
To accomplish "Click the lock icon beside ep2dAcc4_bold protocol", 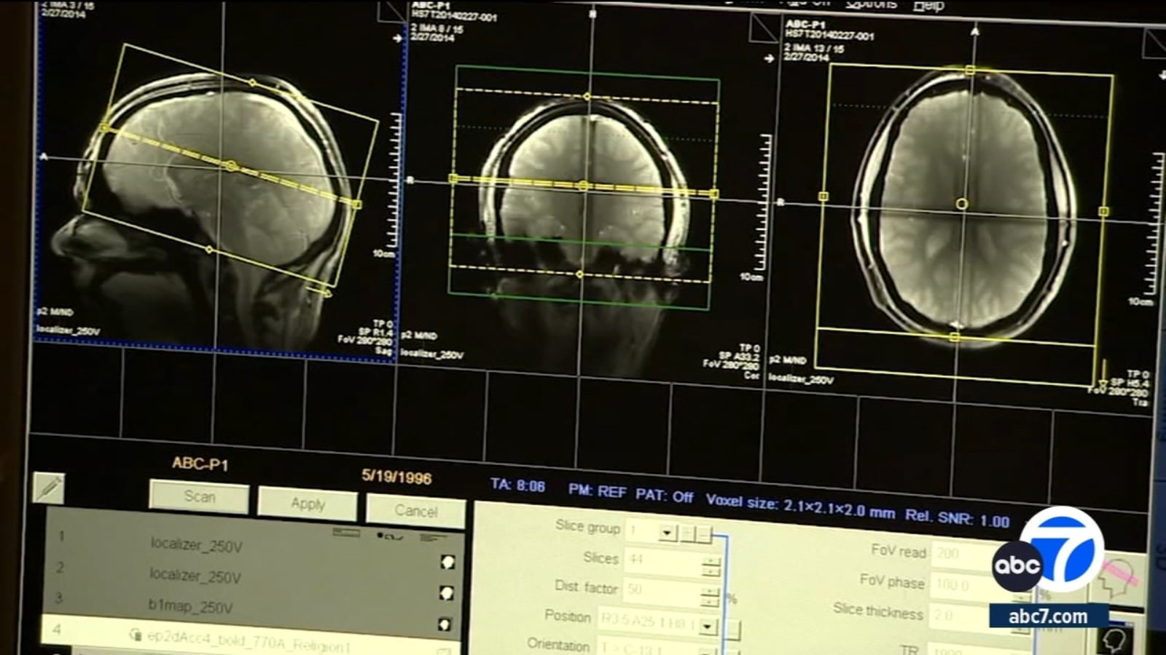I will (135, 635).
